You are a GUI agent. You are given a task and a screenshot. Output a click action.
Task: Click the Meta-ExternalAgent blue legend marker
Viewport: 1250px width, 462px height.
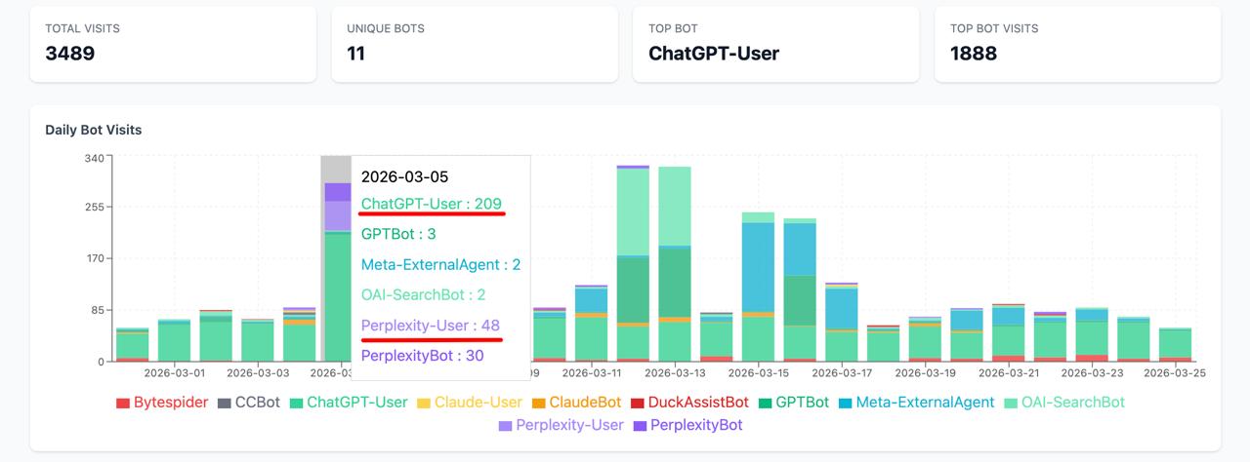(x=845, y=403)
